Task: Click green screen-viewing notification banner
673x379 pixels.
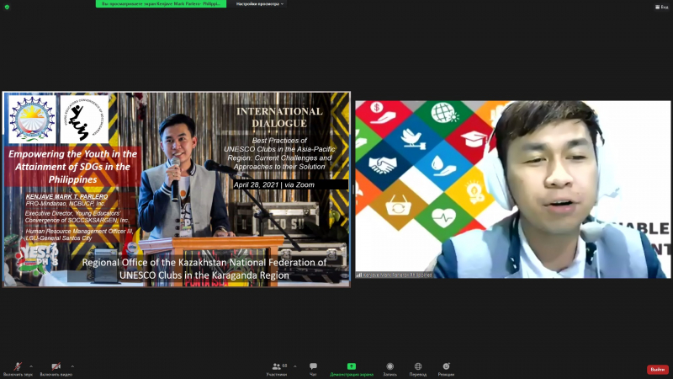Action: 161,3
